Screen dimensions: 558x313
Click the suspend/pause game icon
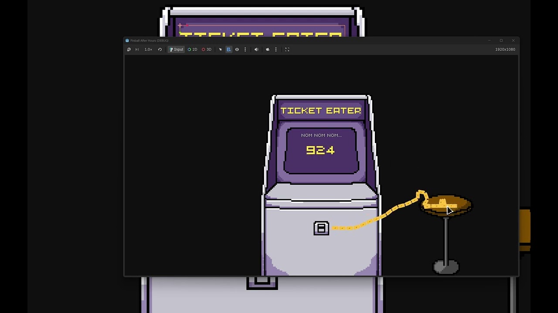coord(129,50)
